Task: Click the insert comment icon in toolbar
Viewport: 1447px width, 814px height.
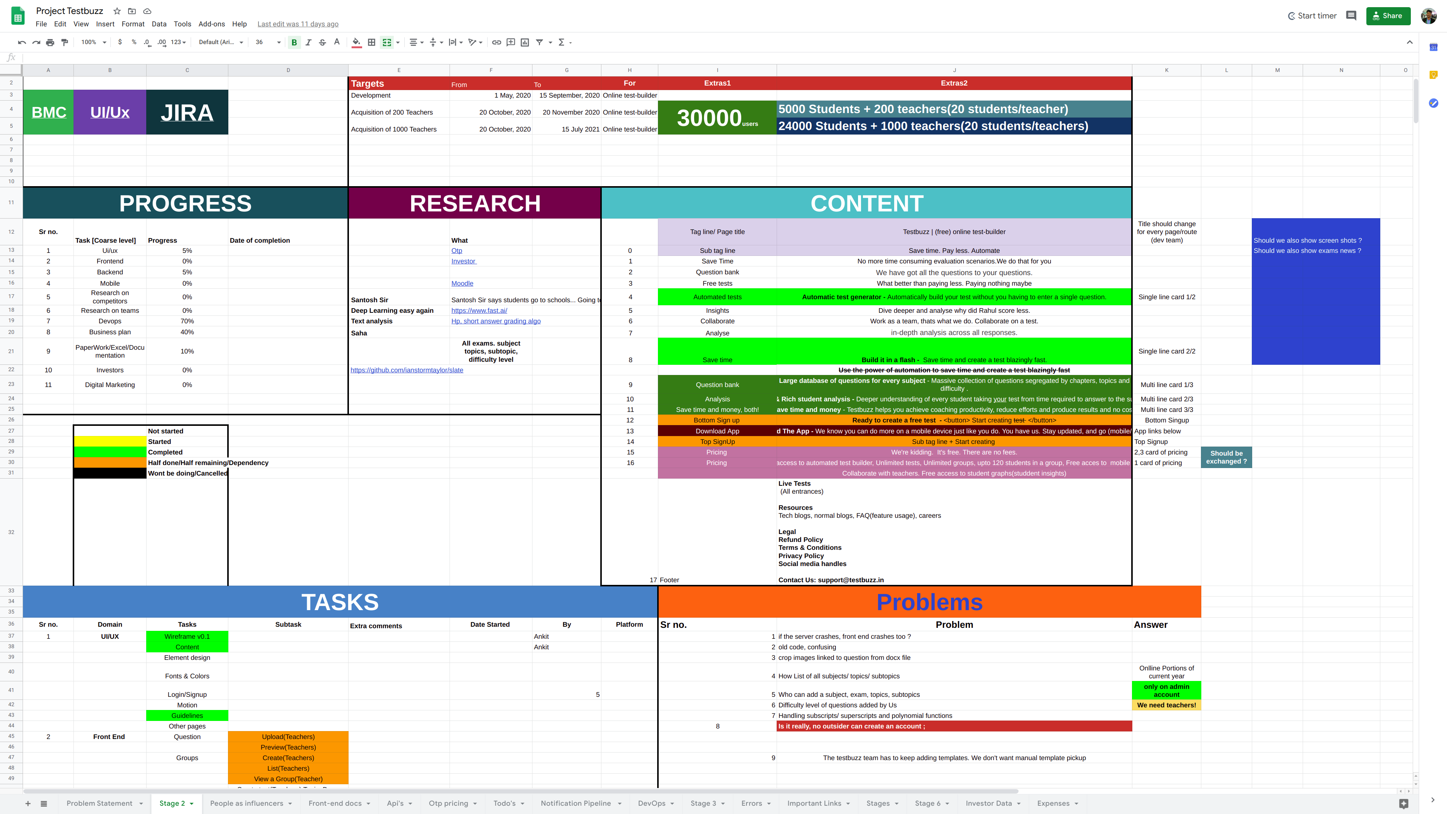Action: [x=511, y=42]
